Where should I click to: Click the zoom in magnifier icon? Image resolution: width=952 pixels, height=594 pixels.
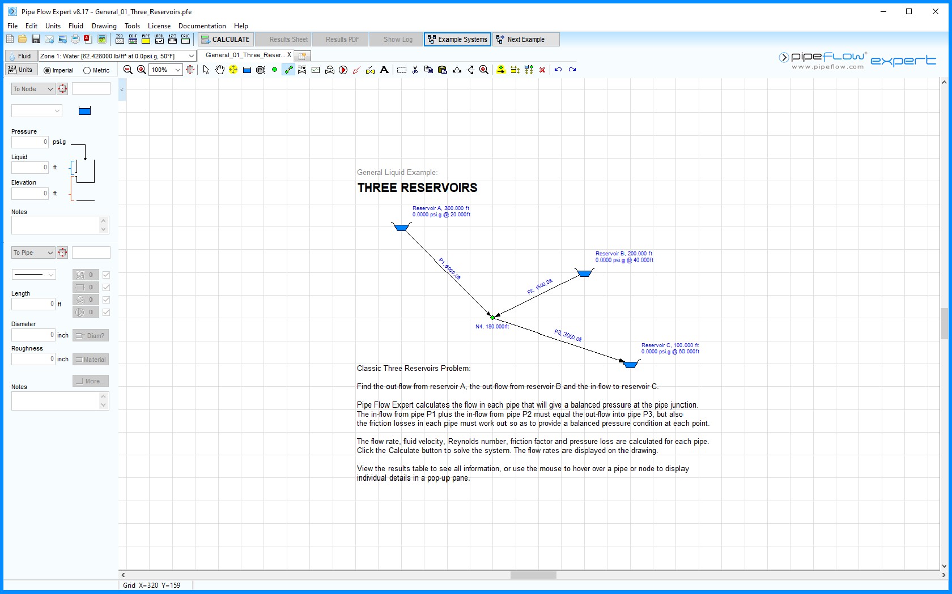pyautogui.click(x=142, y=70)
